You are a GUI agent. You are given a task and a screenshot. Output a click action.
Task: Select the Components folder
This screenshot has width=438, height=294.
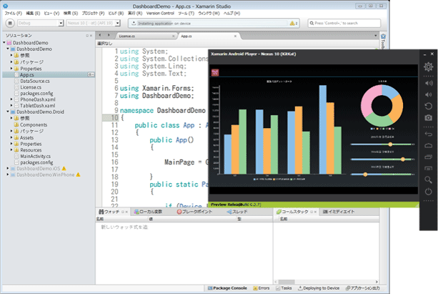34,124
